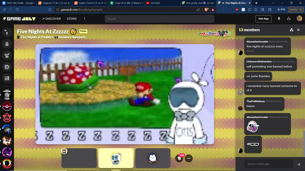The width and height of the screenshot is (305, 171).
Task: Open the friends list icon
Action: click(289, 19)
